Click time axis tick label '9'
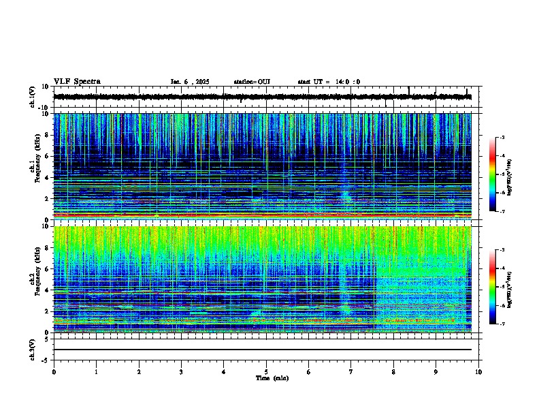Image resolution: width=539 pixels, height=417 pixels. point(436,372)
